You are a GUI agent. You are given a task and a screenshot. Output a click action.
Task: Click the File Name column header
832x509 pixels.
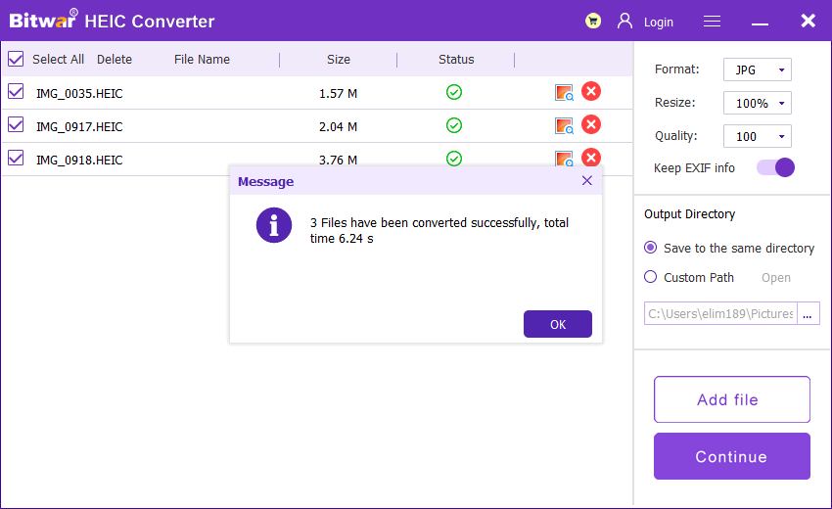point(202,60)
